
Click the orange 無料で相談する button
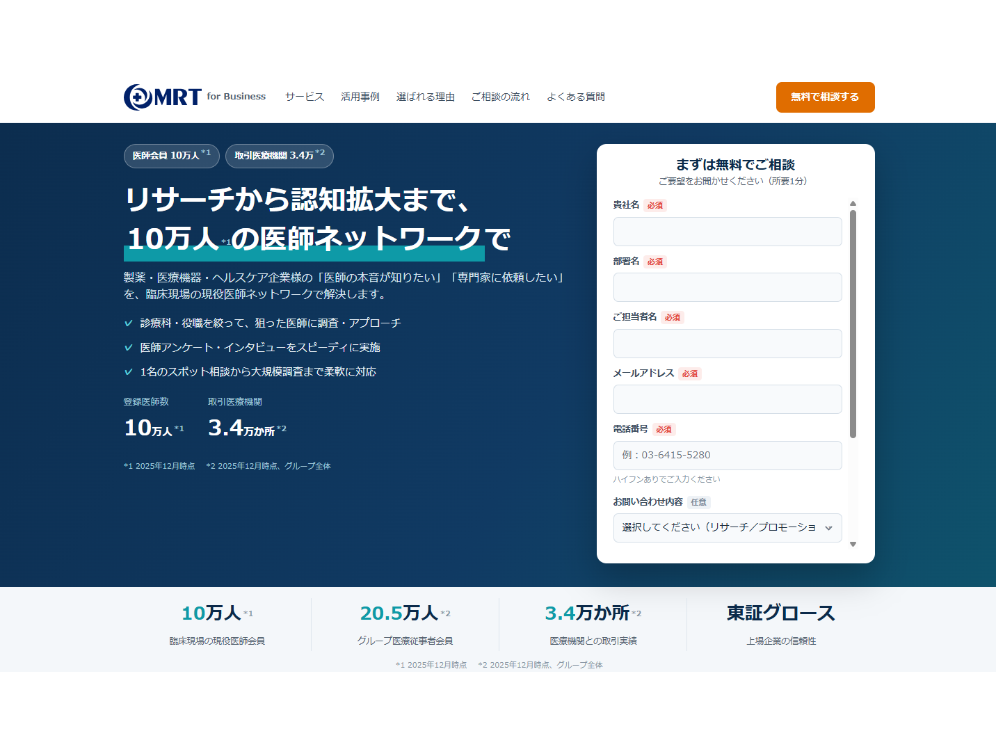click(825, 97)
